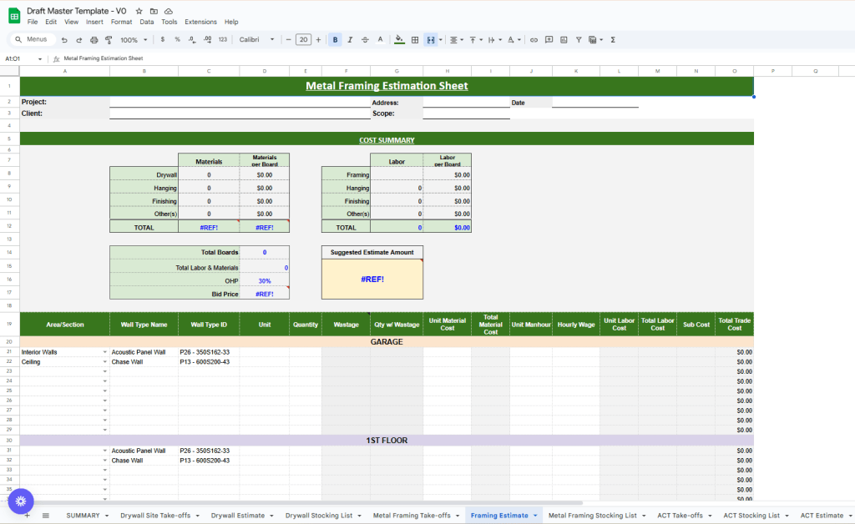Click the increase font size button
This screenshot has width=855, height=524.
319,39
